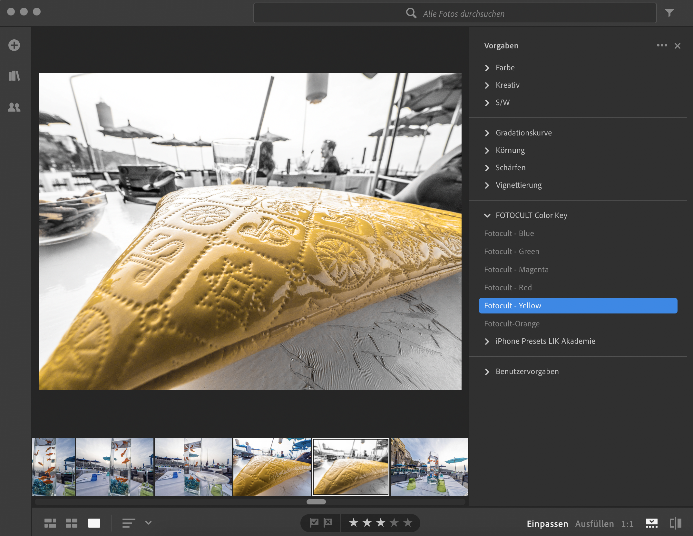Click the search magnifier icon
Image resolution: width=693 pixels, height=536 pixels.
click(x=411, y=13)
